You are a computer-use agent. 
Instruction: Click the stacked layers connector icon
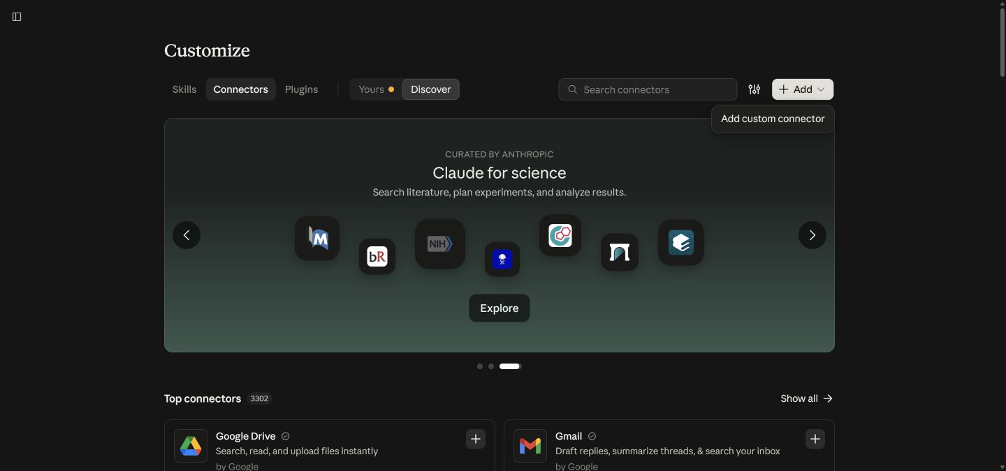pos(681,243)
